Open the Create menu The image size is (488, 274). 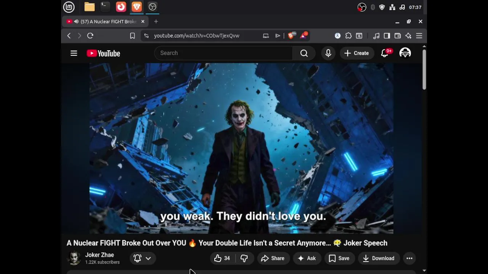coord(356,53)
